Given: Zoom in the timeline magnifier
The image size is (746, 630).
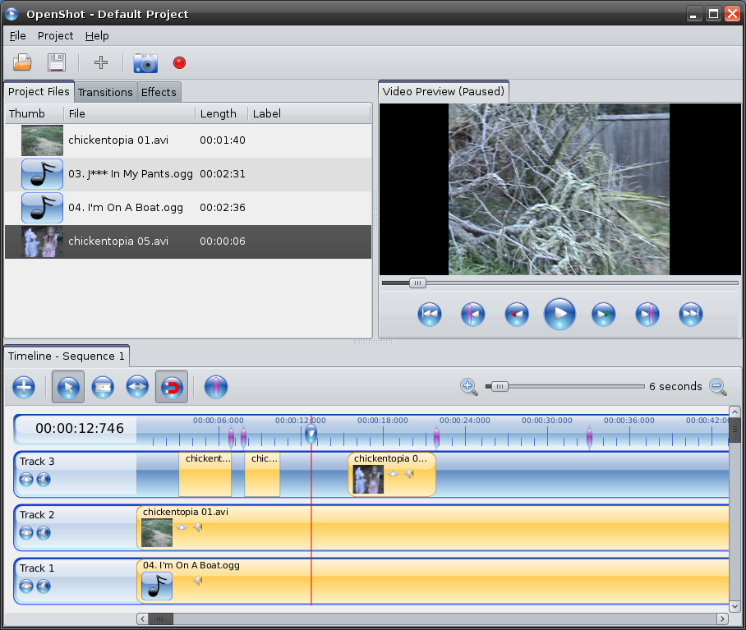Looking at the screenshot, I should click(x=468, y=386).
